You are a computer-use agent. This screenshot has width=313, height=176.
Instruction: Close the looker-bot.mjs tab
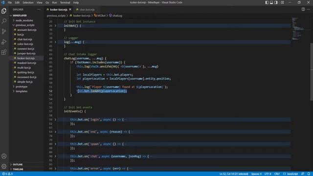pos(70,9)
